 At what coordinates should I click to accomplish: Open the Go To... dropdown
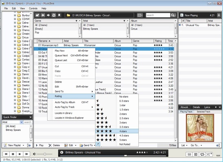tap(196, 145)
